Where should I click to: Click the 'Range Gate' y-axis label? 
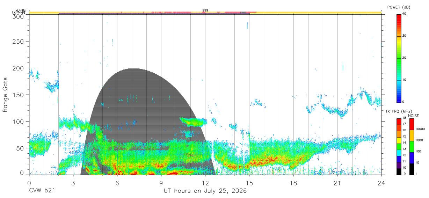[6, 95]
